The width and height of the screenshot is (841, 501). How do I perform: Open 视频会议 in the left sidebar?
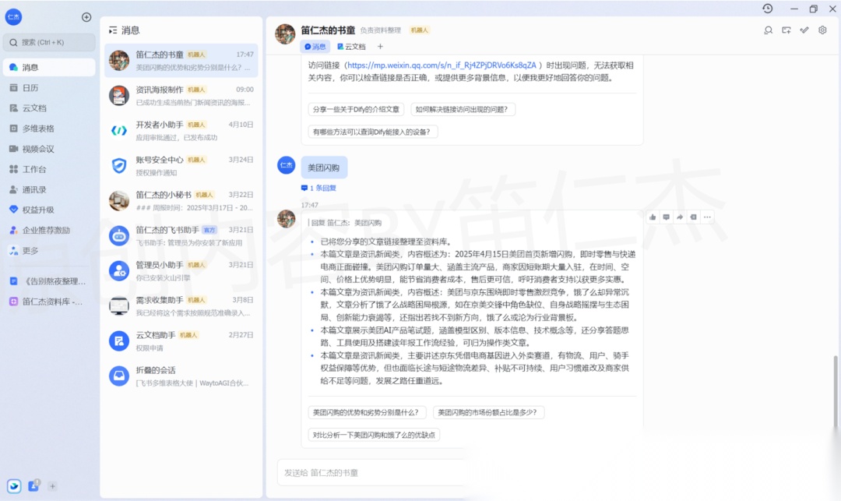coord(49,149)
